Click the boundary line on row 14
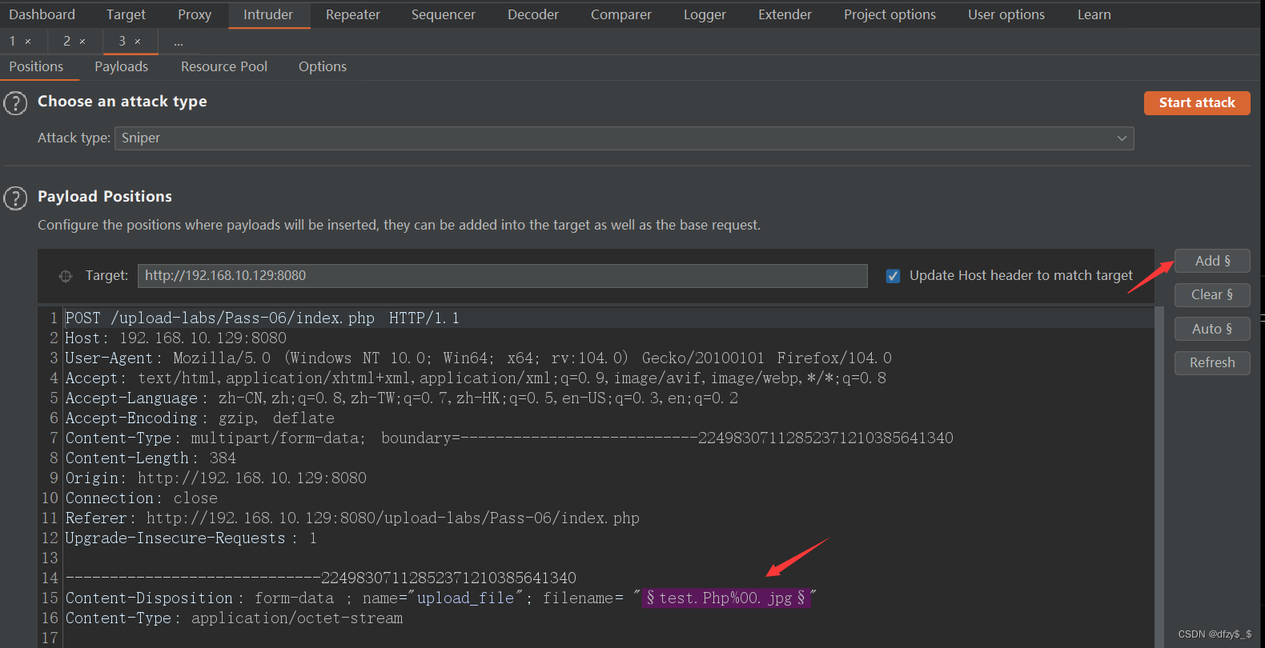The width and height of the screenshot is (1265, 648). pos(321,578)
